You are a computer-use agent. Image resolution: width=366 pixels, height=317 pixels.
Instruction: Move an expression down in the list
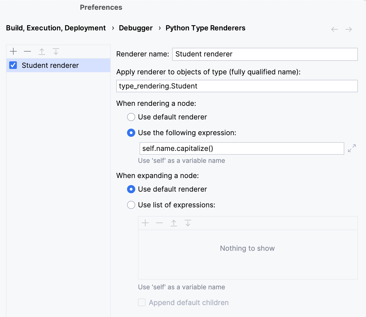coord(188,223)
